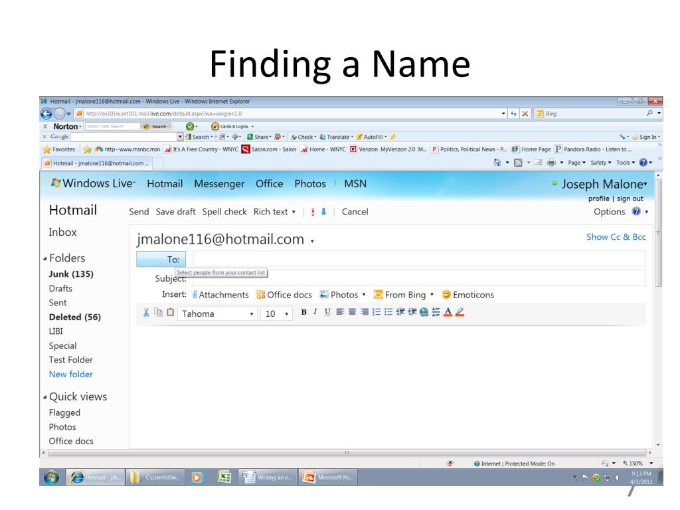Click the To recipients input field
The width and height of the screenshot is (680, 510).
[419, 258]
